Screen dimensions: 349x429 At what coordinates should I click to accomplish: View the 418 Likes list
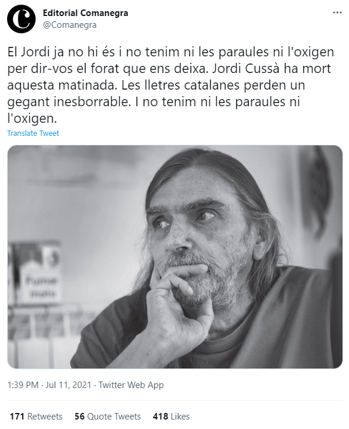172,417
